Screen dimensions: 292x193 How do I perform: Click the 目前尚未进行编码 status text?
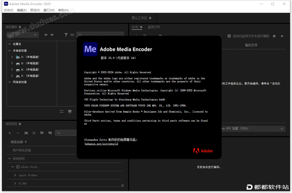(x=209, y=167)
